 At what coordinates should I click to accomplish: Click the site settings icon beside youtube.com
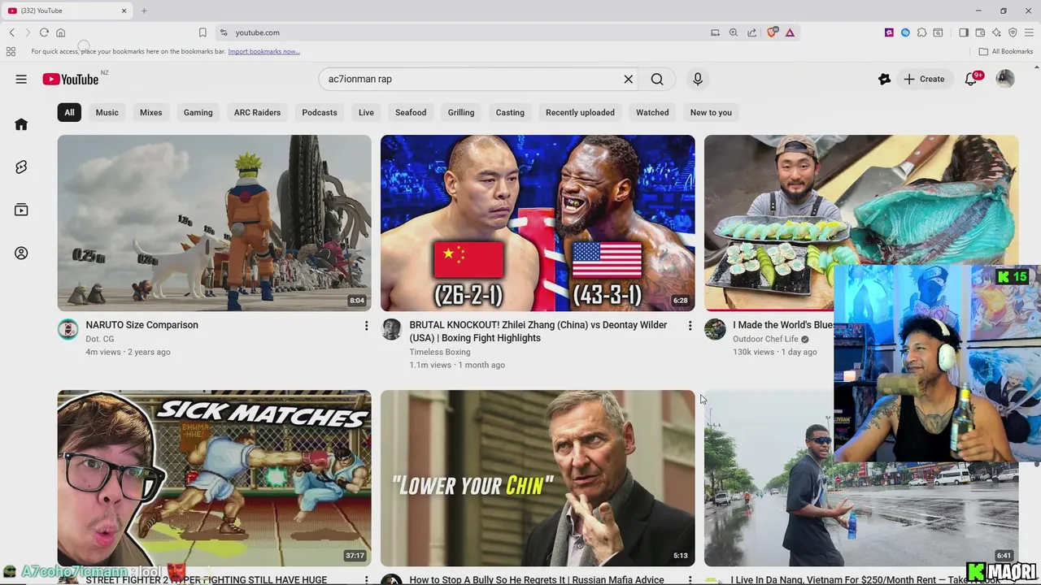[x=224, y=32]
